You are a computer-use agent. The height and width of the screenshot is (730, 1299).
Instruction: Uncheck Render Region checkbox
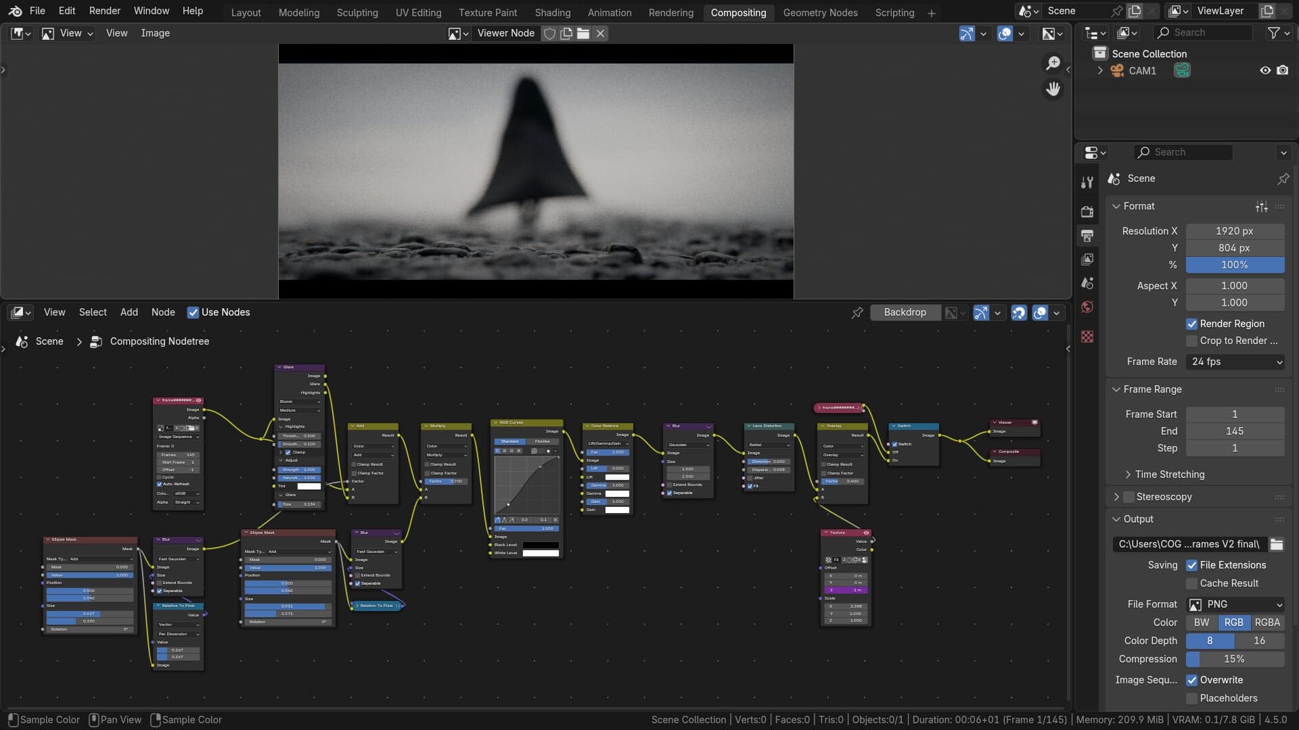click(1191, 324)
